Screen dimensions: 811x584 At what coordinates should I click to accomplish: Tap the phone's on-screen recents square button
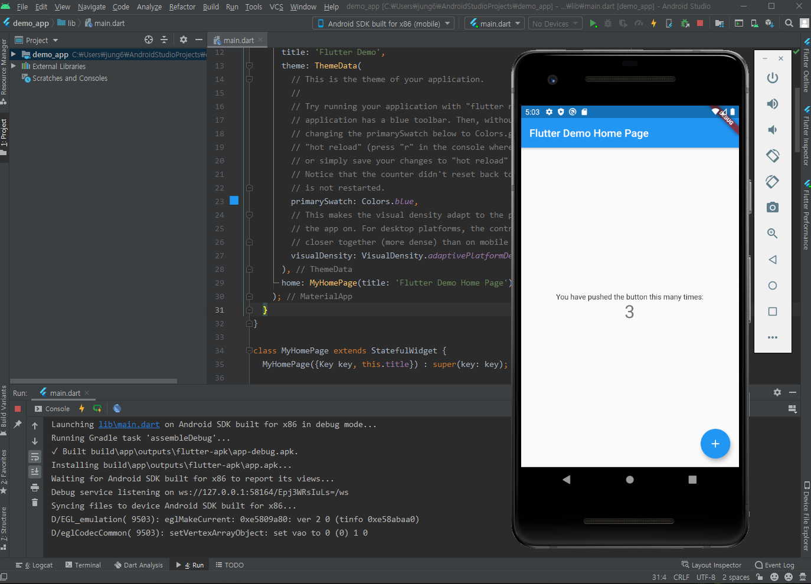click(x=692, y=480)
